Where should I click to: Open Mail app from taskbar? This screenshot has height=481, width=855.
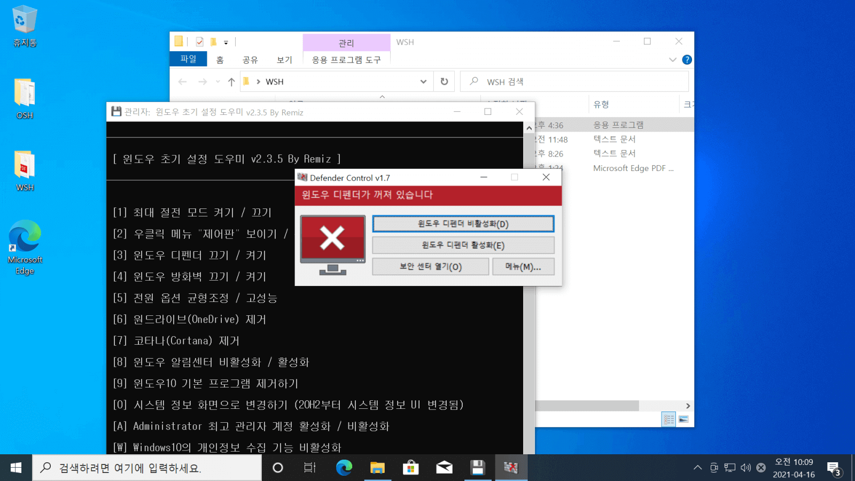[x=444, y=468]
